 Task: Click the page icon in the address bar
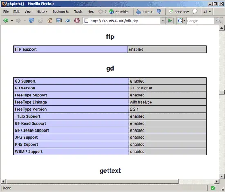(x=86, y=21)
